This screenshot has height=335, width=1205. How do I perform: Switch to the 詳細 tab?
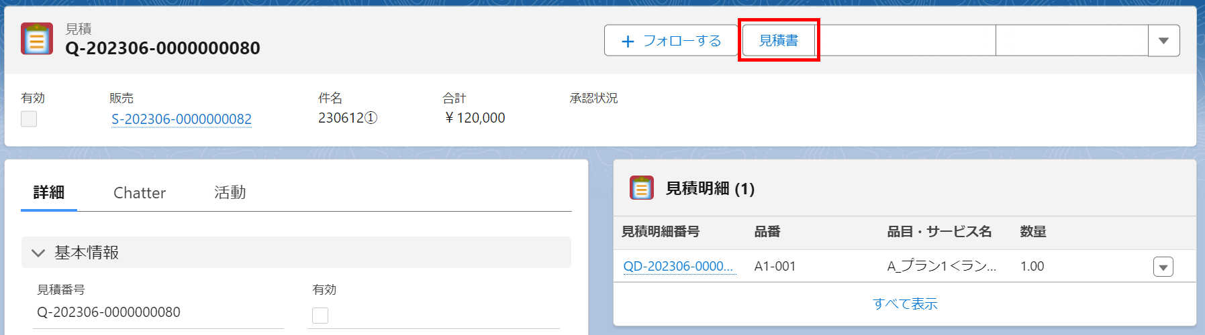pyautogui.click(x=49, y=193)
